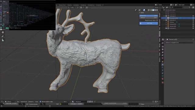Open the Active Tool properties tab
195x110 pixels.
pyautogui.click(x=162, y=43)
